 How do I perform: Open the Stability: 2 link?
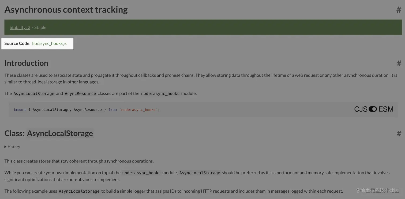click(x=20, y=27)
